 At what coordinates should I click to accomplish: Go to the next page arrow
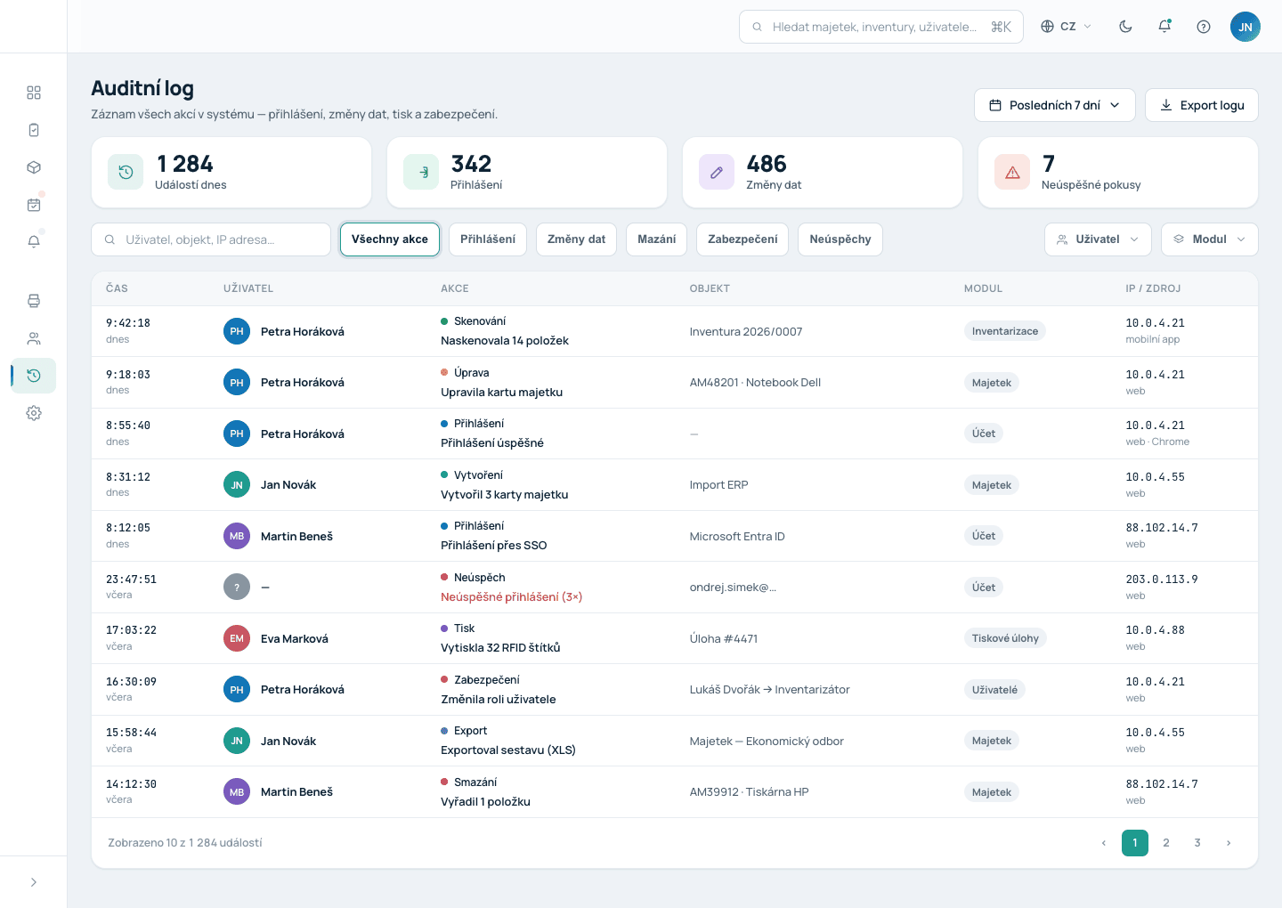[1229, 843]
